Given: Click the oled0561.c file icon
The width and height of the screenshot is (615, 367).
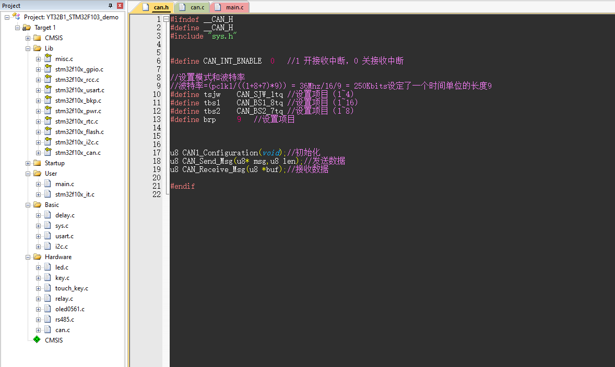Looking at the screenshot, I should pos(48,309).
